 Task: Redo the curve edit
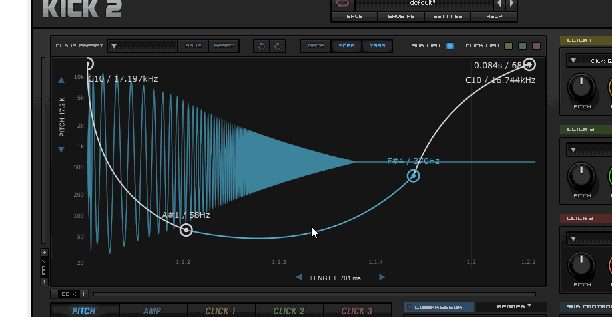[x=278, y=46]
